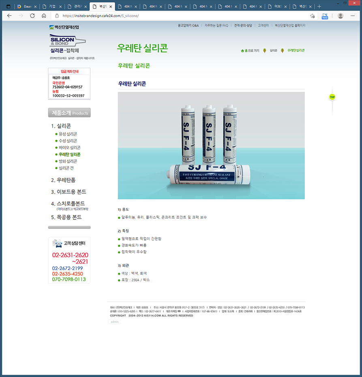Open 유성 실리콘 in sidebar

pyautogui.click(x=68, y=134)
